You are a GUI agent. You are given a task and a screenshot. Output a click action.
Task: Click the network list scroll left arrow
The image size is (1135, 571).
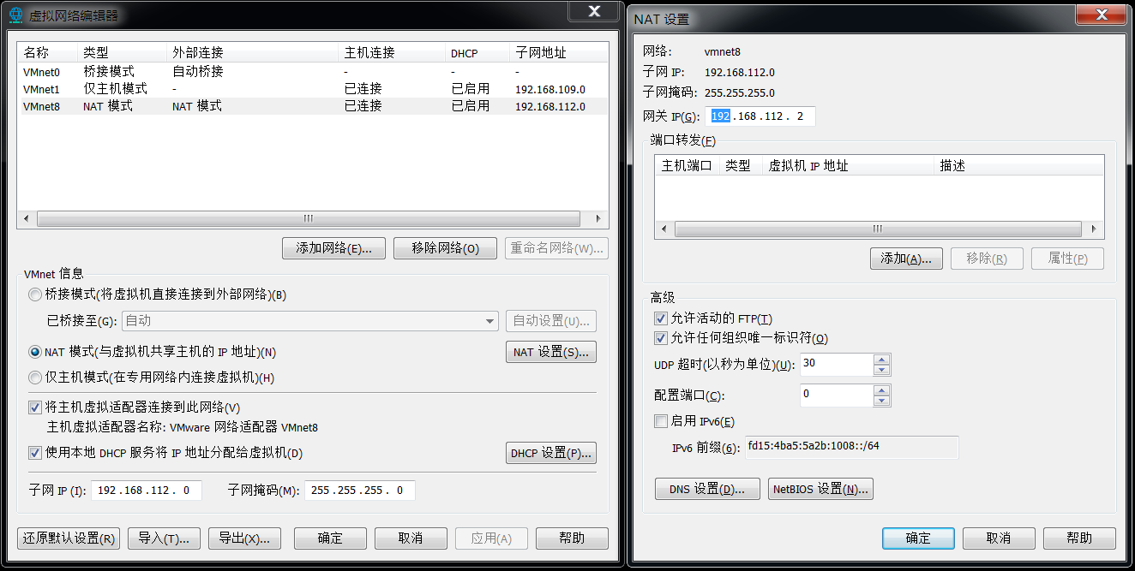(x=26, y=218)
